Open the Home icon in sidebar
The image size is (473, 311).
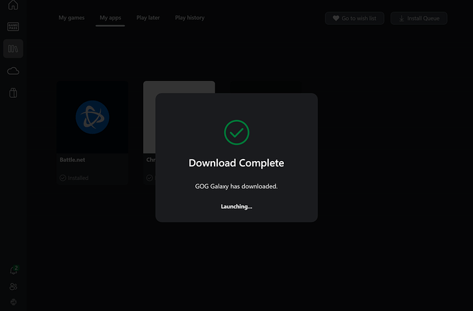click(x=13, y=6)
